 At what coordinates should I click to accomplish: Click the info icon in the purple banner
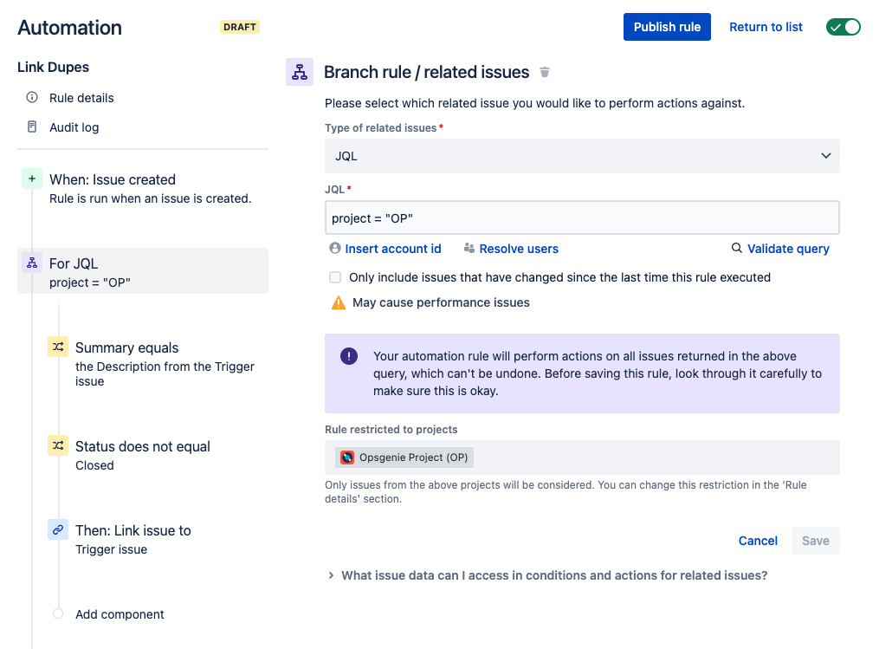click(x=347, y=356)
